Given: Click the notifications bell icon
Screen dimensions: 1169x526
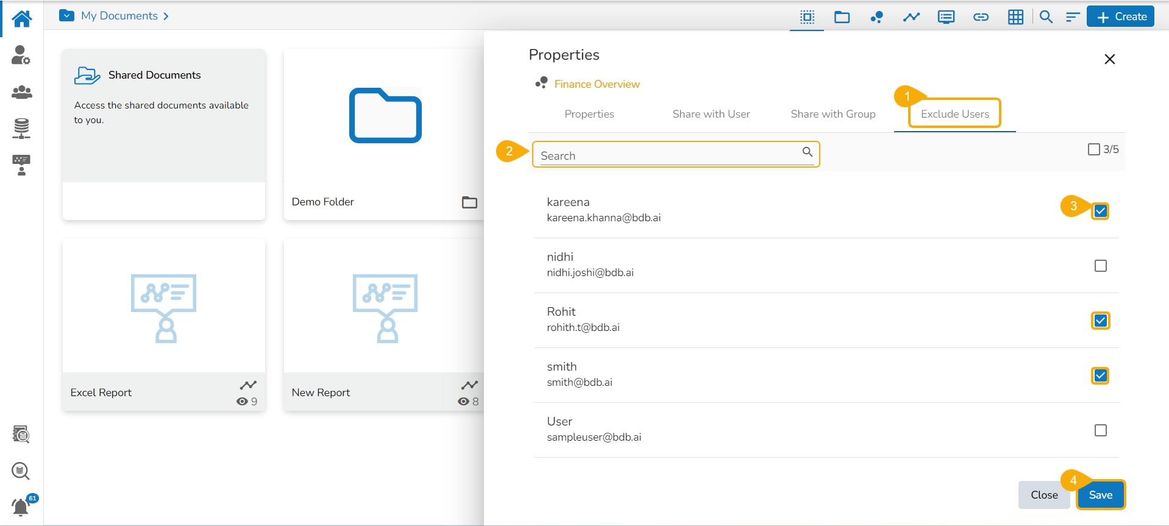Looking at the screenshot, I should (x=21, y=506).
